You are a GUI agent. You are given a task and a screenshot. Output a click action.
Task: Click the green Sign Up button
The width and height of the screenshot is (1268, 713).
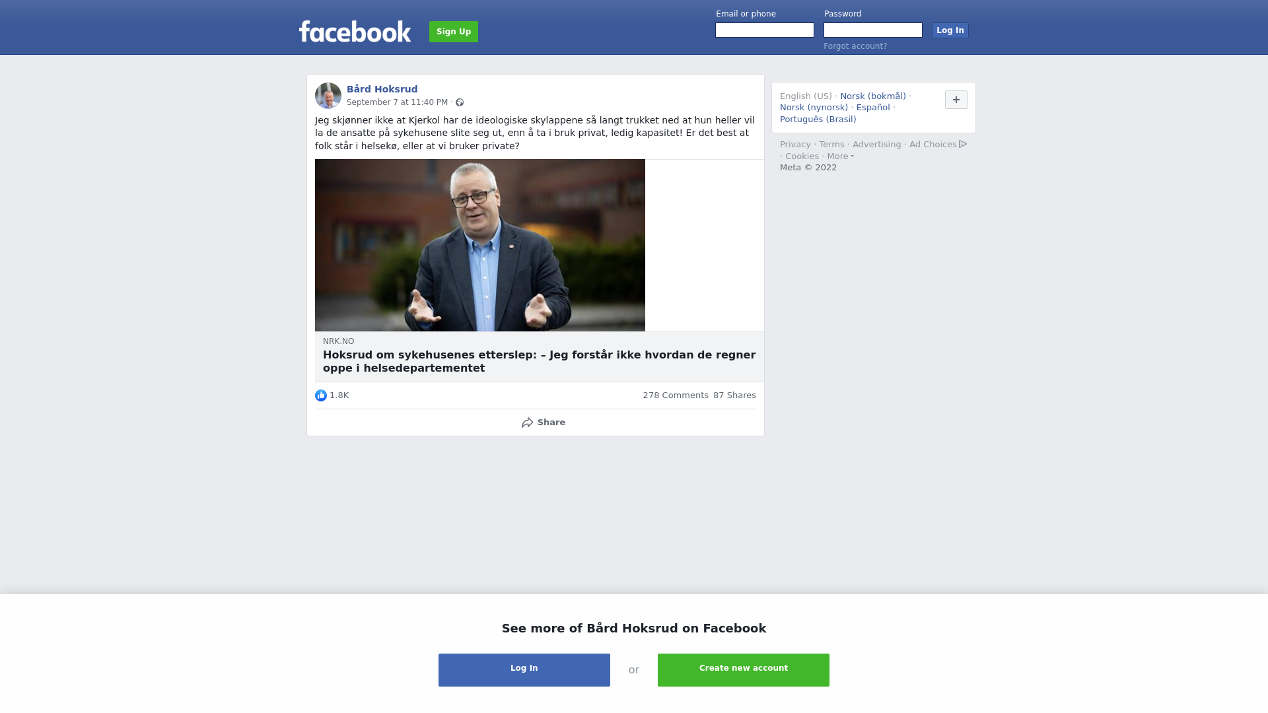point(454,32)
